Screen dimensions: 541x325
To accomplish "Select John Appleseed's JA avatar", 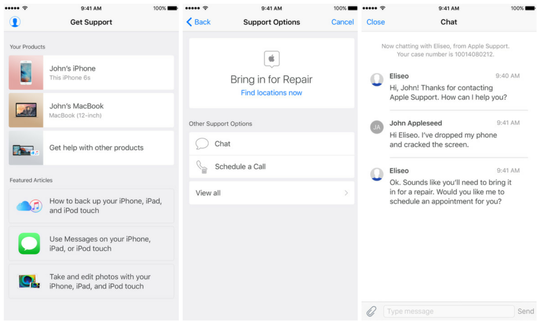I will pos(377,127).
